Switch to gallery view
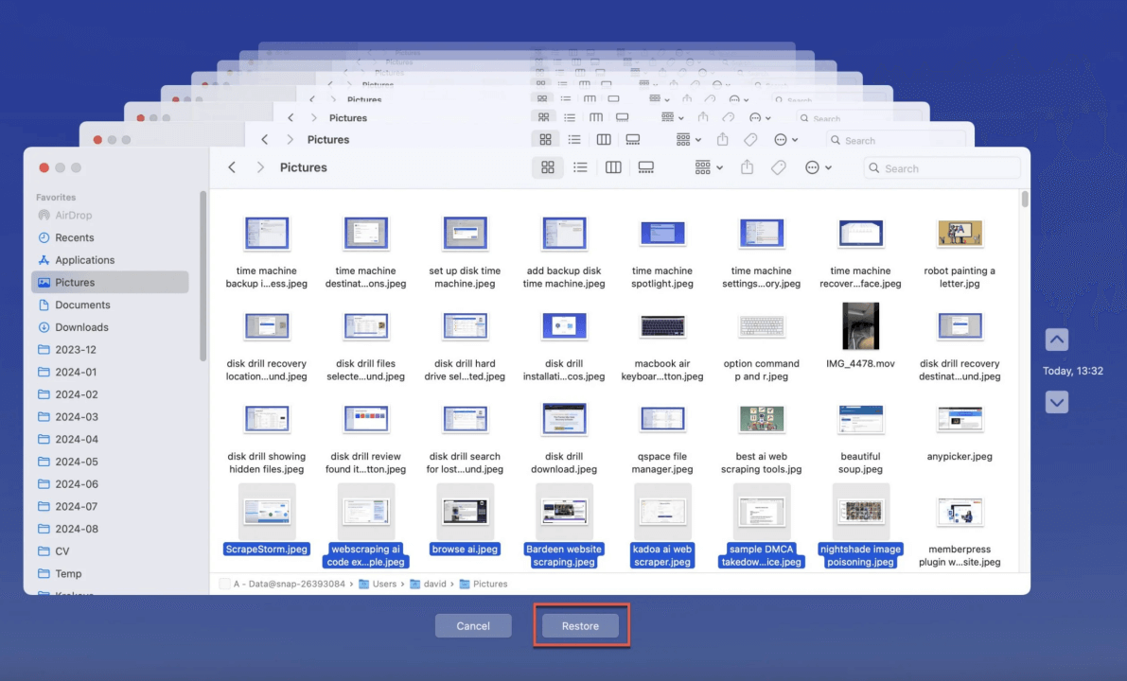This screenshot has width=1127, height=681. [646, 167]
